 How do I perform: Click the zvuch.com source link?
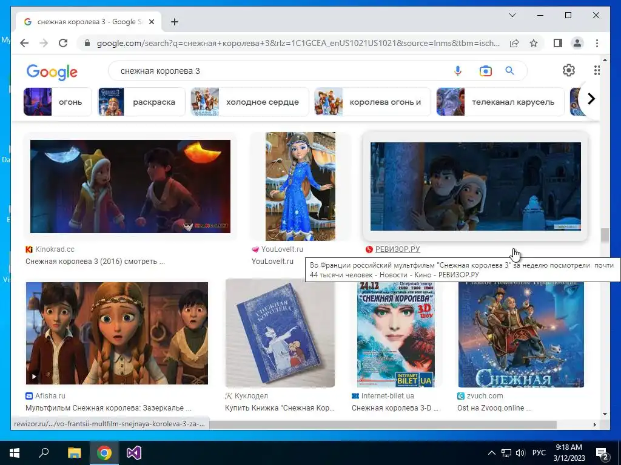click(x=485, y=396)
